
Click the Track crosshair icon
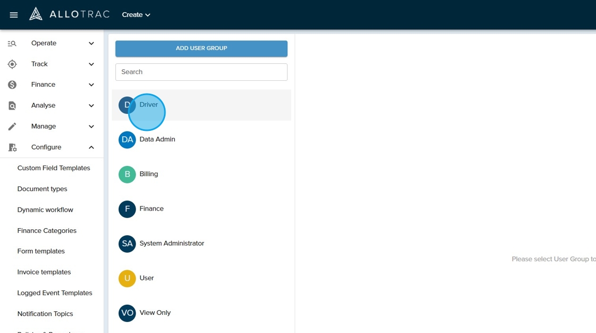pos(12,64)
